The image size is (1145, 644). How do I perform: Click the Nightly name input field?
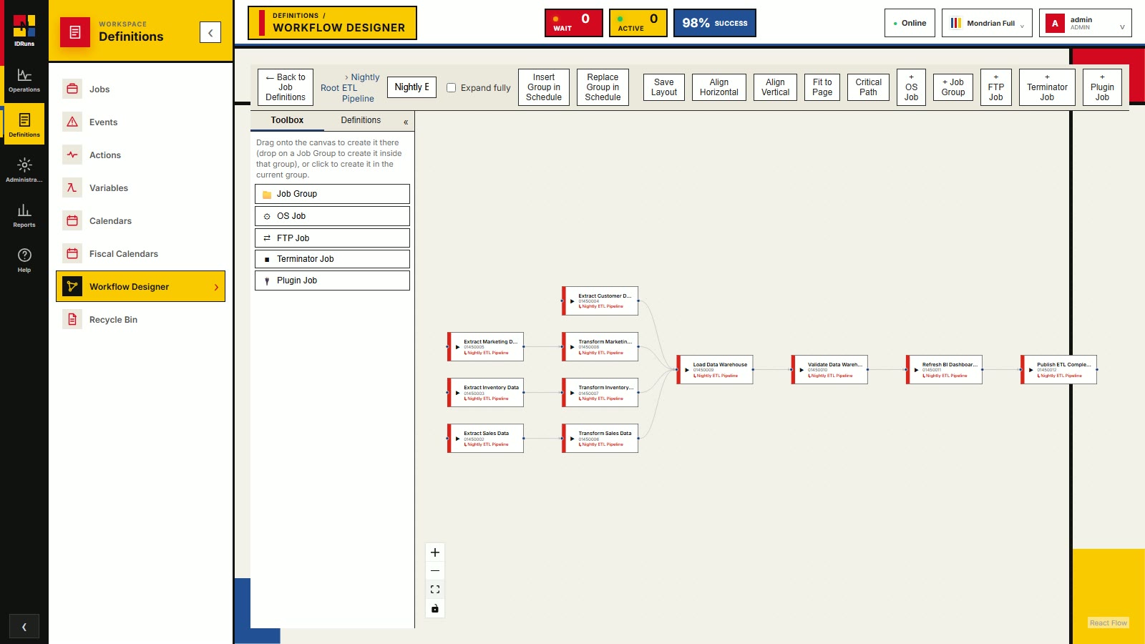[412, 87]
